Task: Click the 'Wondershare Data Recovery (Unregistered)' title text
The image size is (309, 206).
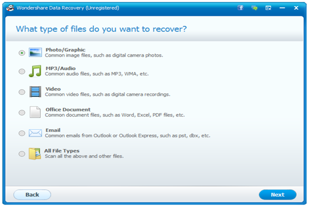Action: point(68,8)
